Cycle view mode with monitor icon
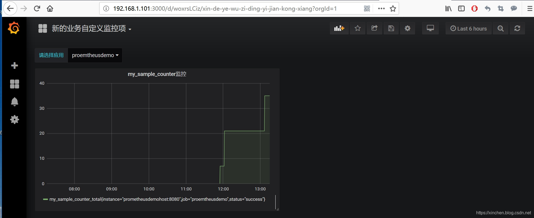The width and height of the screenshot is (534, 218). pyautogui.click(x=430, y=28)
